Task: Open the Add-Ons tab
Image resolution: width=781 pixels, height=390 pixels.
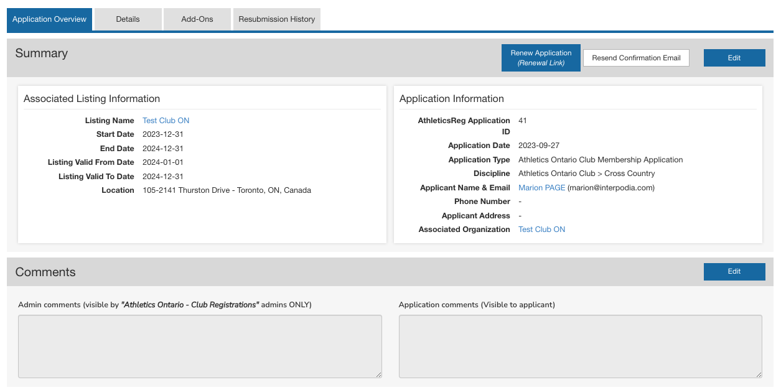Action: click(197, 19)
